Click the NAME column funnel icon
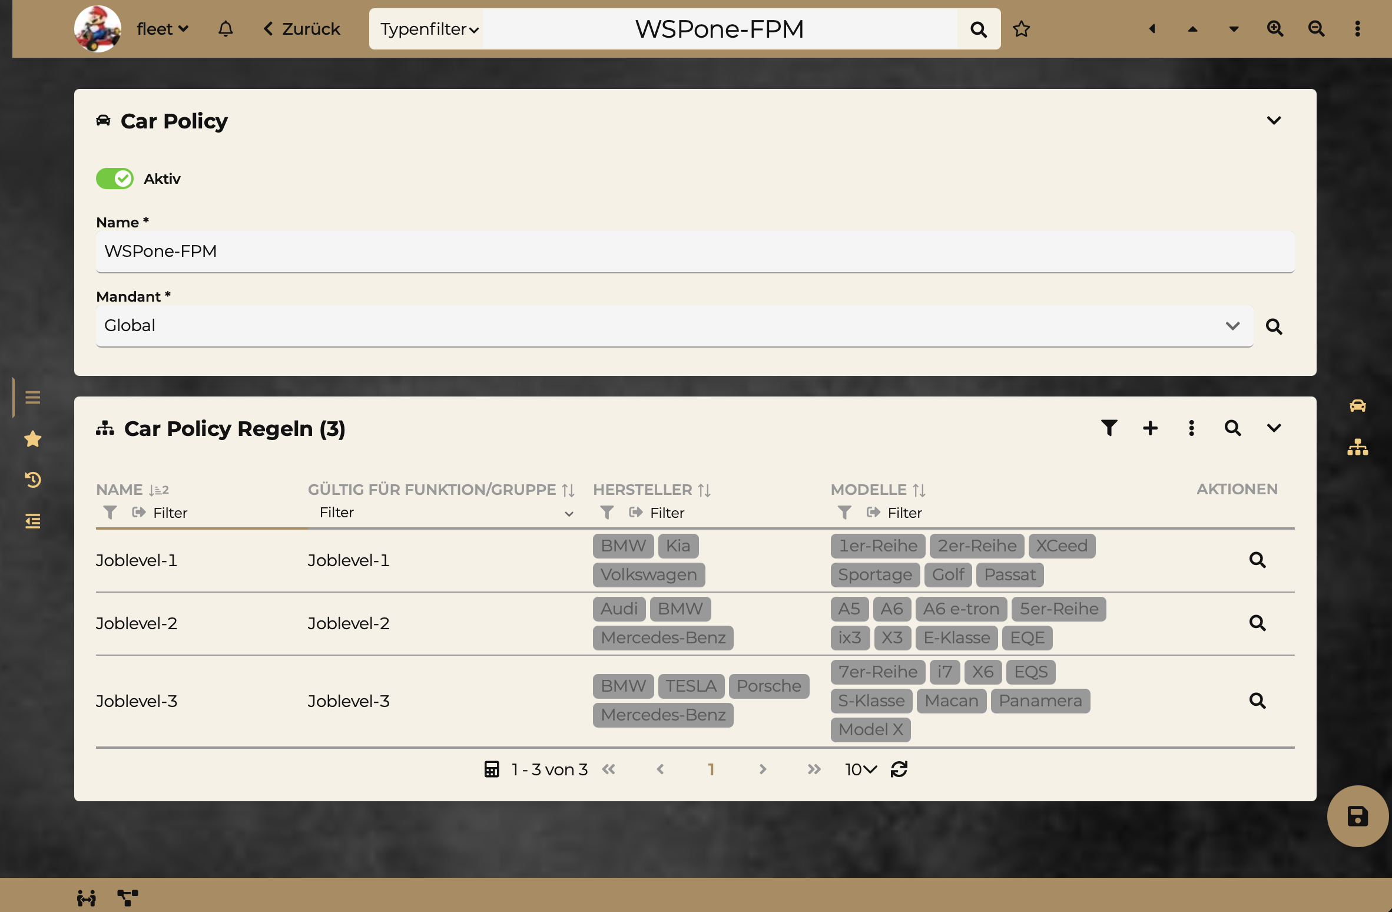 pyautogui.click(x=110, y=513)
